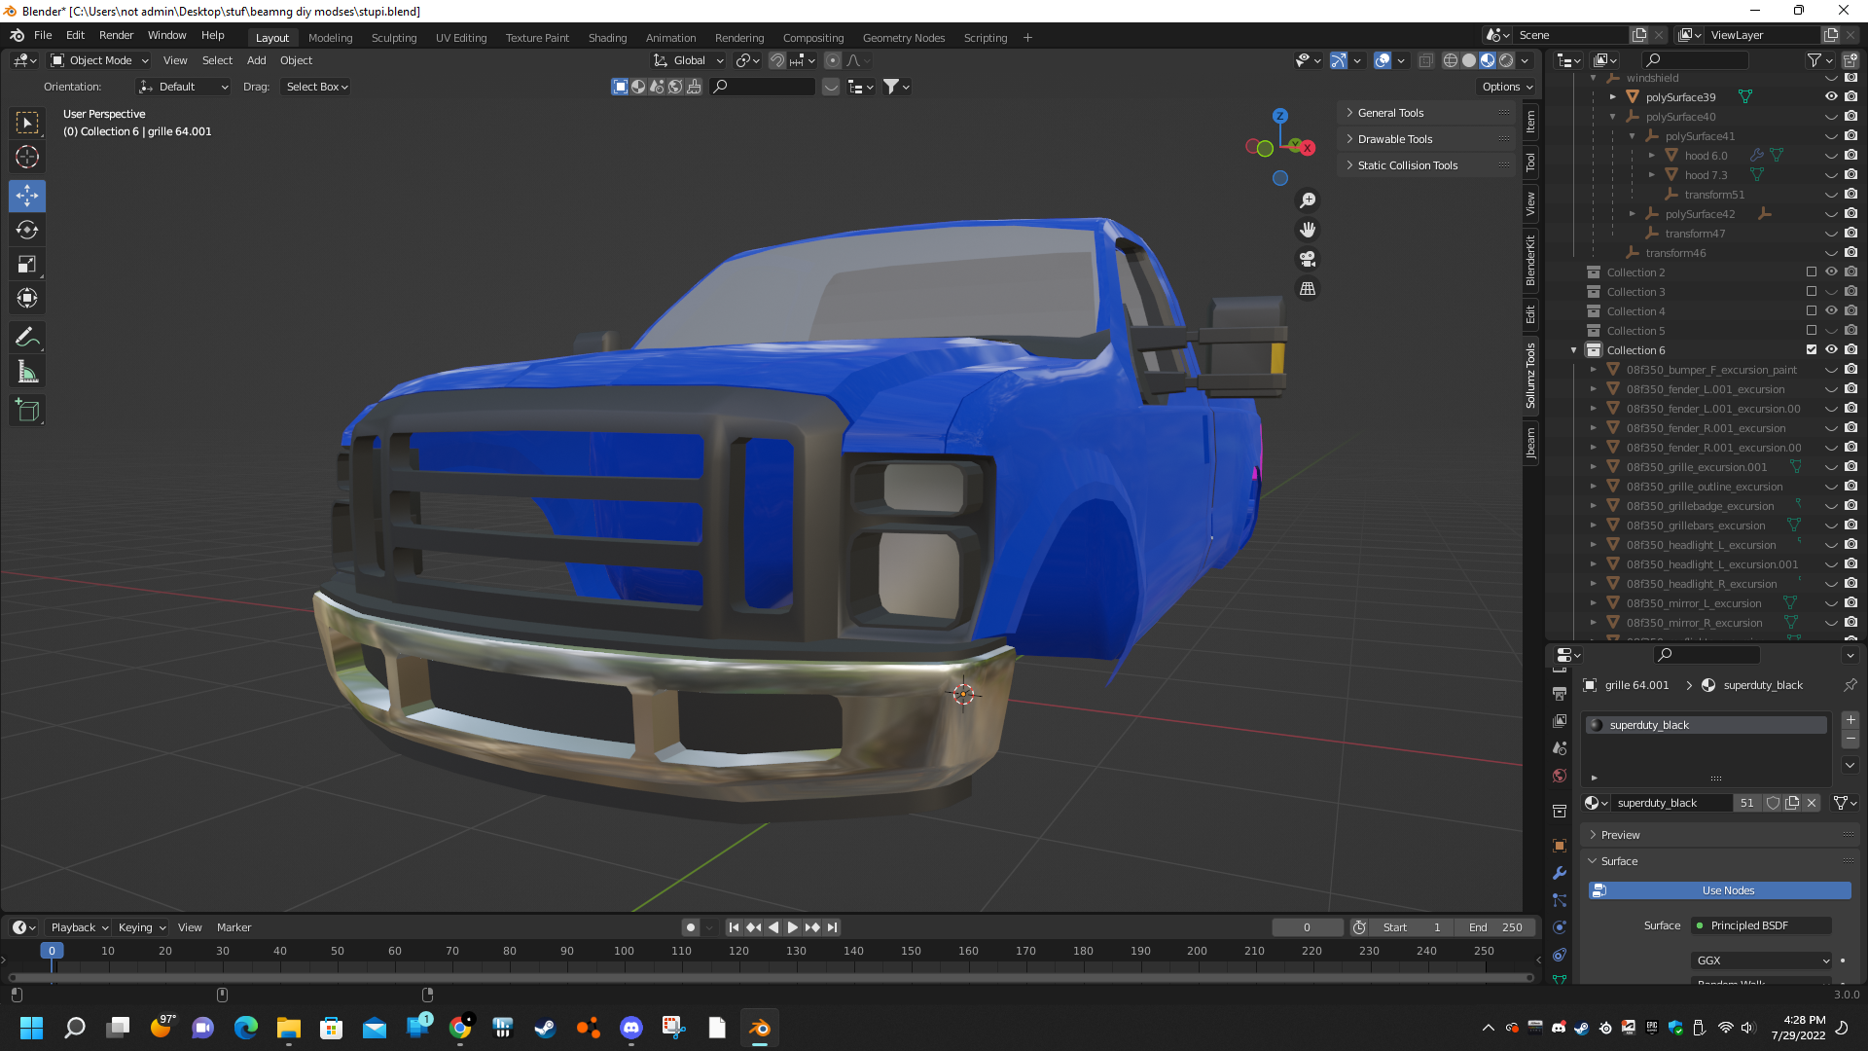Activate the Rotate tool
This screenshot has height=1051, width=1868.
click(27, 230)
